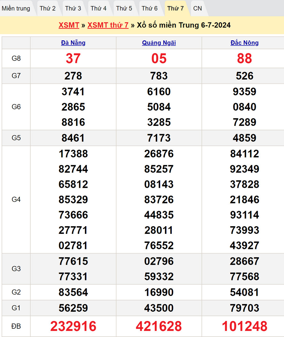Go to the Thứ 4 tab
Screen dimensions: 284x337
pos(99,8)
